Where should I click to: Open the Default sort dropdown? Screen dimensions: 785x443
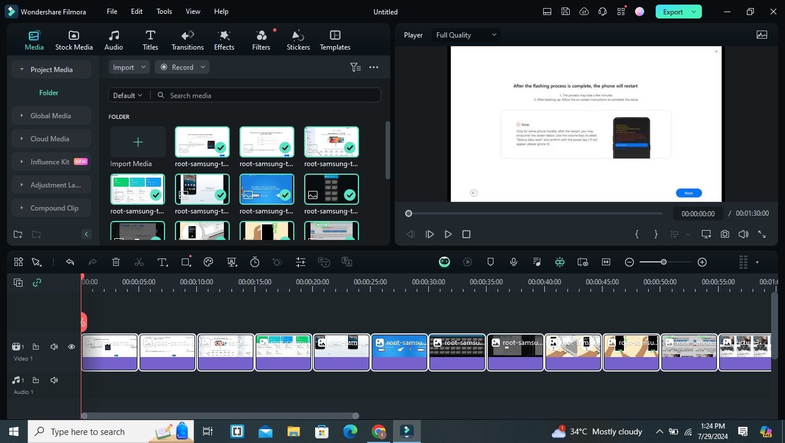tap(128, 95)
